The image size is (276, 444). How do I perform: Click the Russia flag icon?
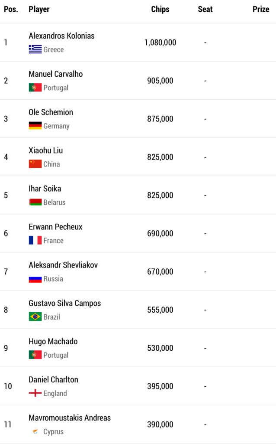pyautogui.click(x=35, y=278)
